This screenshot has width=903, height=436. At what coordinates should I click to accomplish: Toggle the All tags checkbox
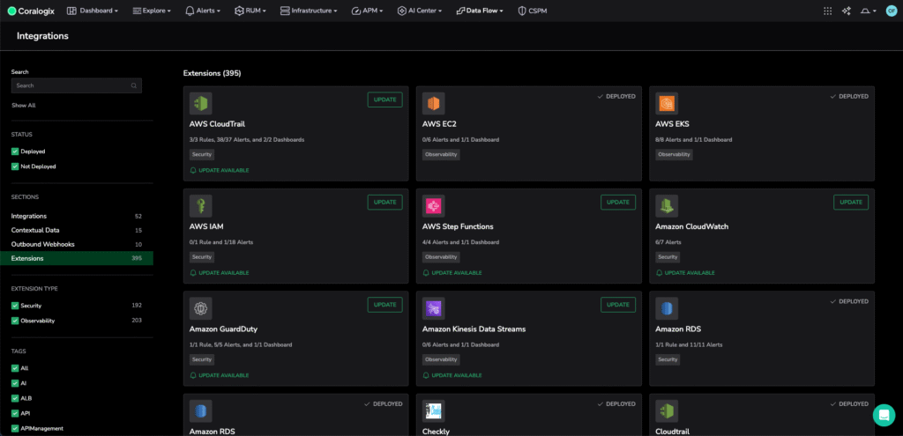15,368
